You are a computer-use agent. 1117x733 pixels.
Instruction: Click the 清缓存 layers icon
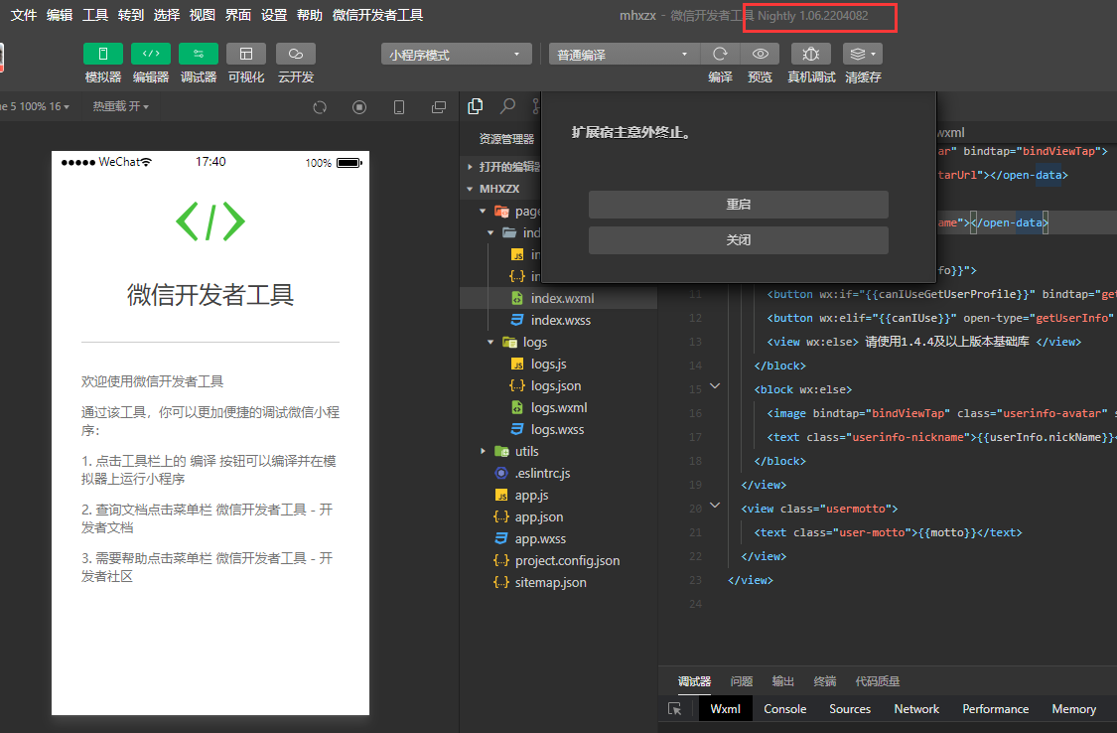tap(863, 55)
